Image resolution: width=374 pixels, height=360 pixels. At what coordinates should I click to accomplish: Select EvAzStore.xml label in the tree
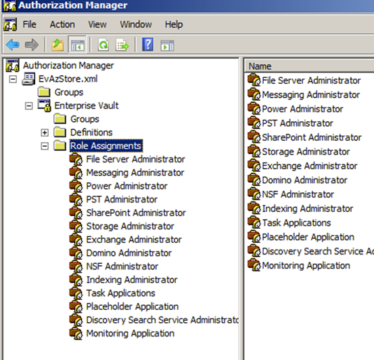point(68,78)
